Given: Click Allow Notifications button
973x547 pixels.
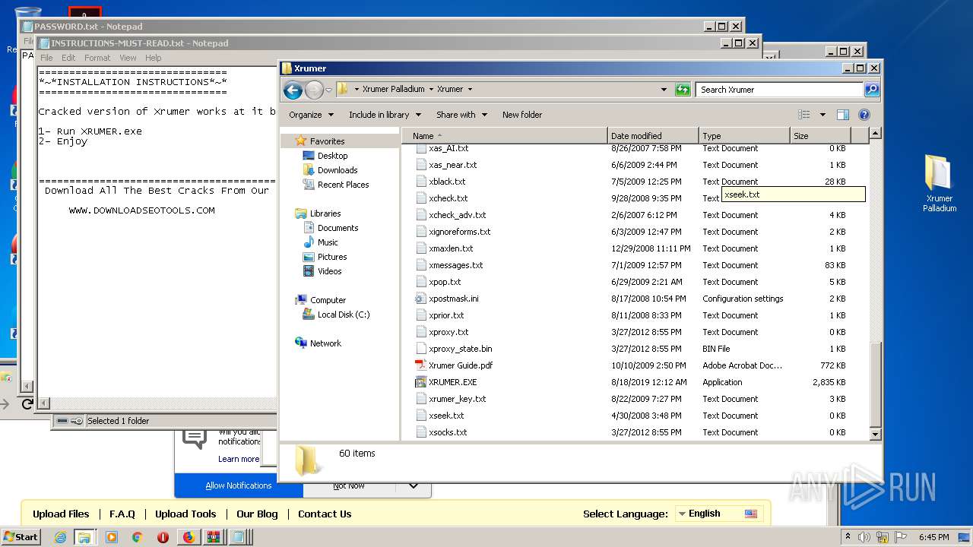Looking at the screenshot, I should pyautogui.click(x=238, y=485).
